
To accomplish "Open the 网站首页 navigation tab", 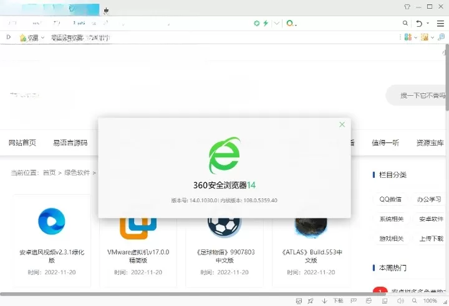I will click(x=22, y=142).
